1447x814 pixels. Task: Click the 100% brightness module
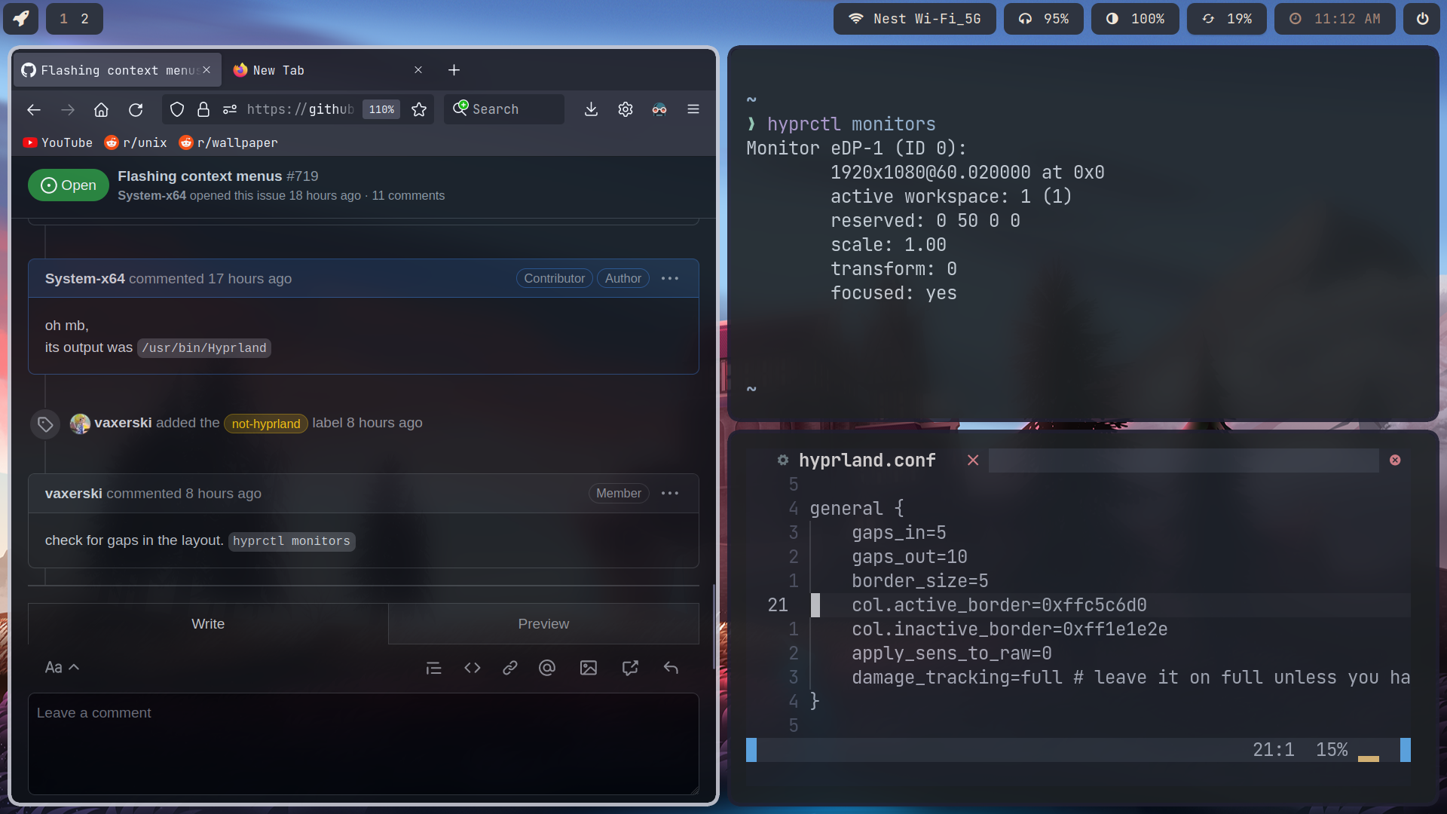1134,19
